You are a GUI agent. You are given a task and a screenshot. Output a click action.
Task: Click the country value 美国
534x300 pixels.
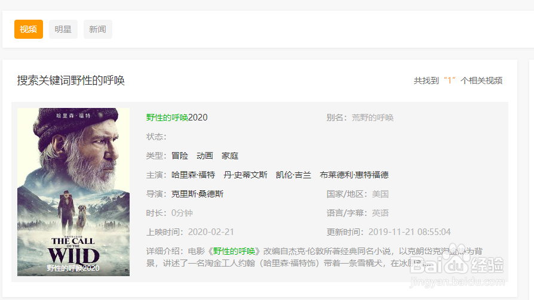click(x=380, y=194)
